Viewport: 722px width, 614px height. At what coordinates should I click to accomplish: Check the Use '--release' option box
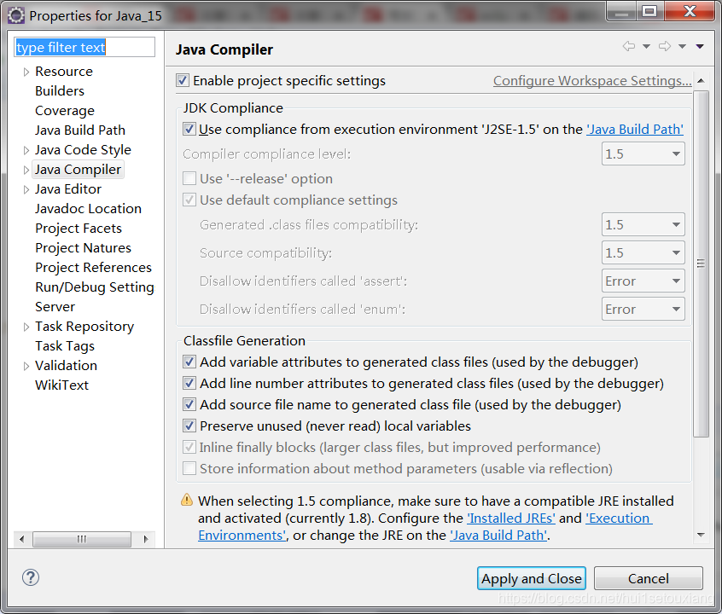tap(189, 178)
